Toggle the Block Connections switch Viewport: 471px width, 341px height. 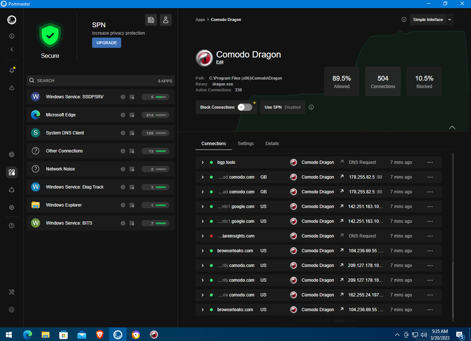click(245, 107)
